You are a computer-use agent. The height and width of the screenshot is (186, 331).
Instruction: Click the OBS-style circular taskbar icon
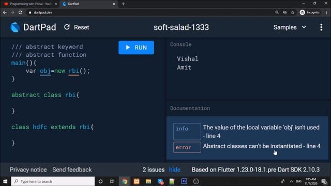(x=196, y=181)
